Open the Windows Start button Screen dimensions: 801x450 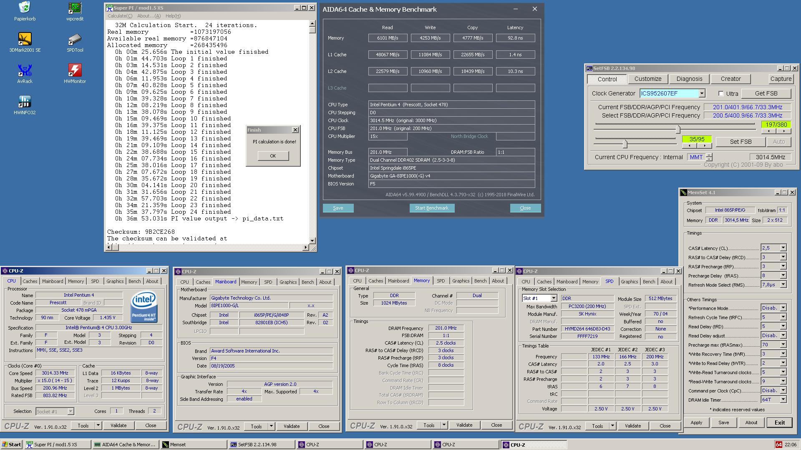[x=11, y=445]
